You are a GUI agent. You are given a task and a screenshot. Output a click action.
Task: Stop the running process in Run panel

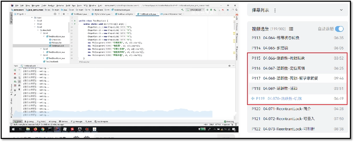15,74
